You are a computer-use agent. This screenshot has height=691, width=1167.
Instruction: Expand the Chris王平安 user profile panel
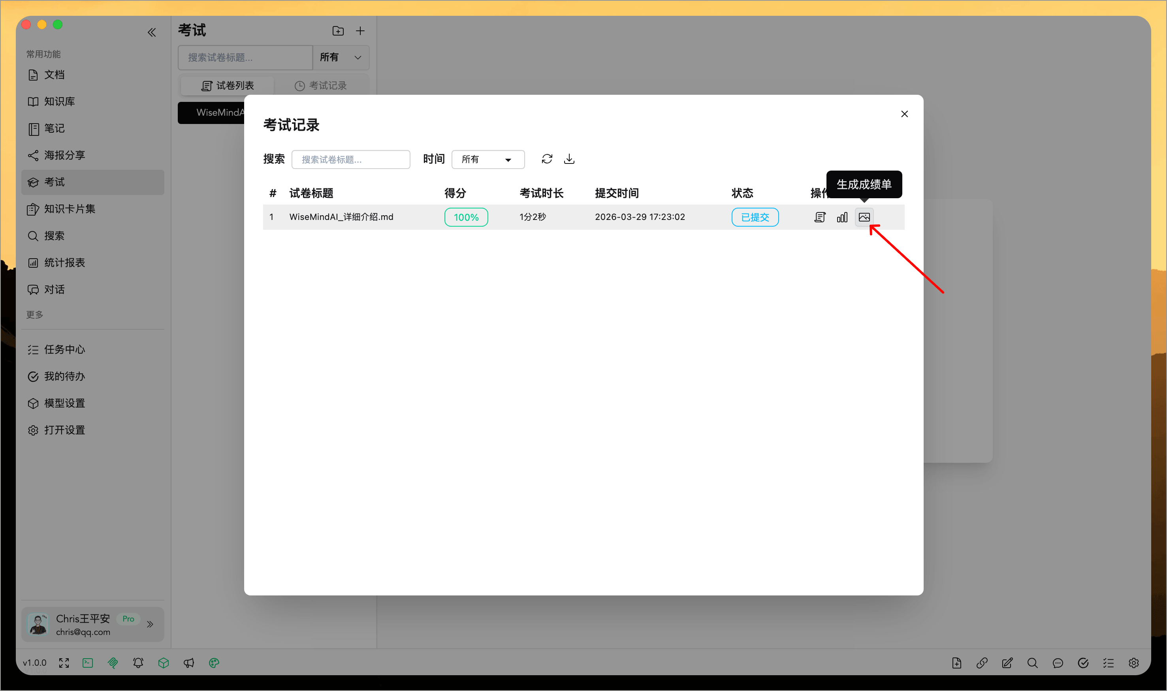(150, 624)
